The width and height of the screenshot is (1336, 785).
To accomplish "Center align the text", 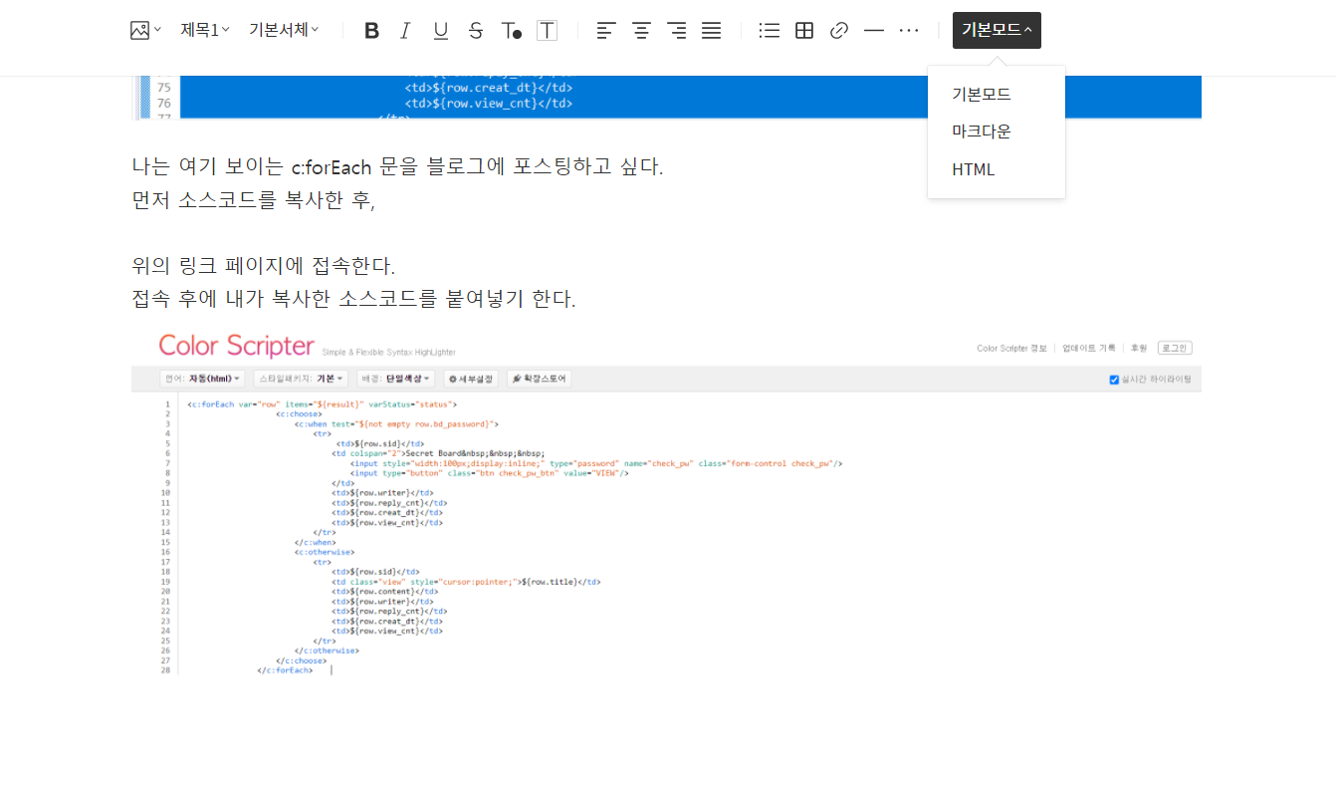I will (x=641, y=31).
